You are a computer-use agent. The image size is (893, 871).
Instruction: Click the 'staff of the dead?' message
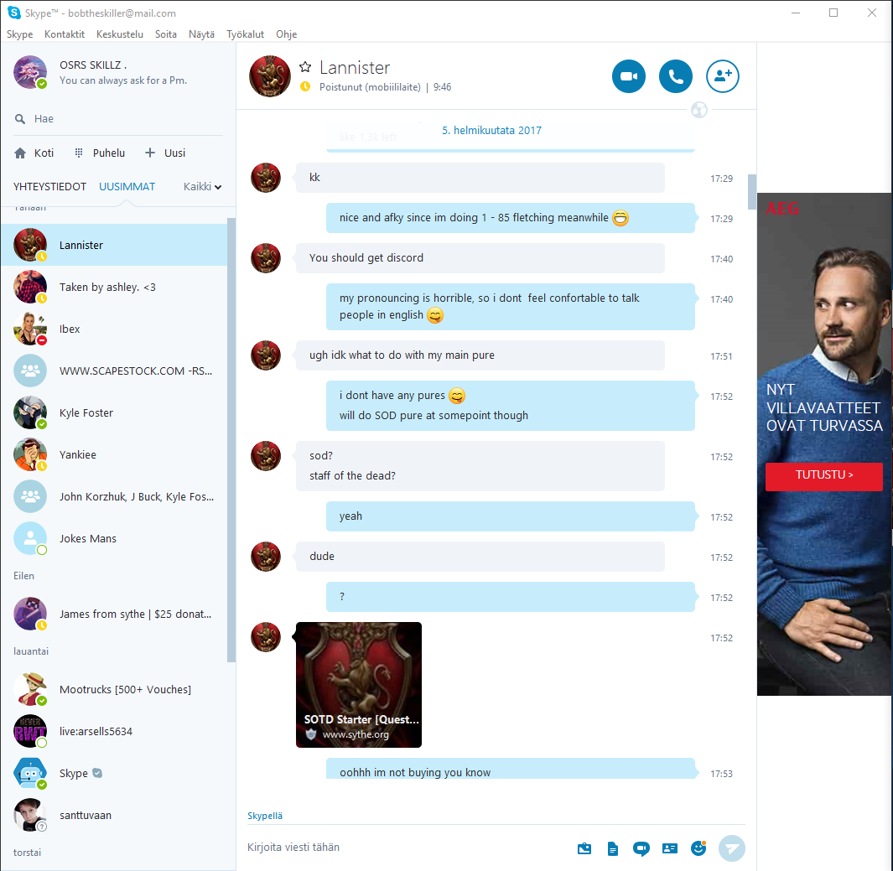coord(352,476)
